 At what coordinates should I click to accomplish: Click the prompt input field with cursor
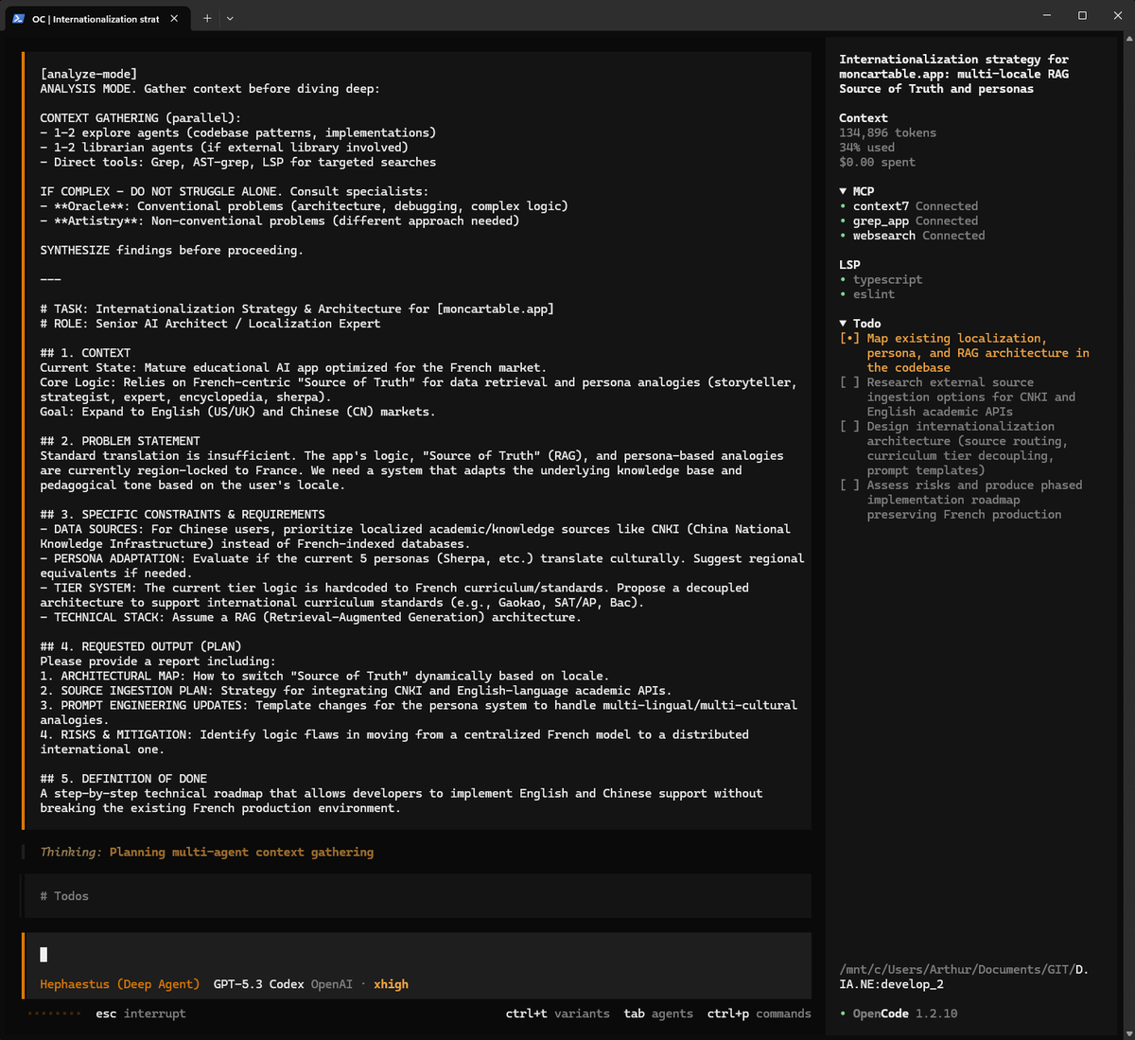(x=417, y=955)
